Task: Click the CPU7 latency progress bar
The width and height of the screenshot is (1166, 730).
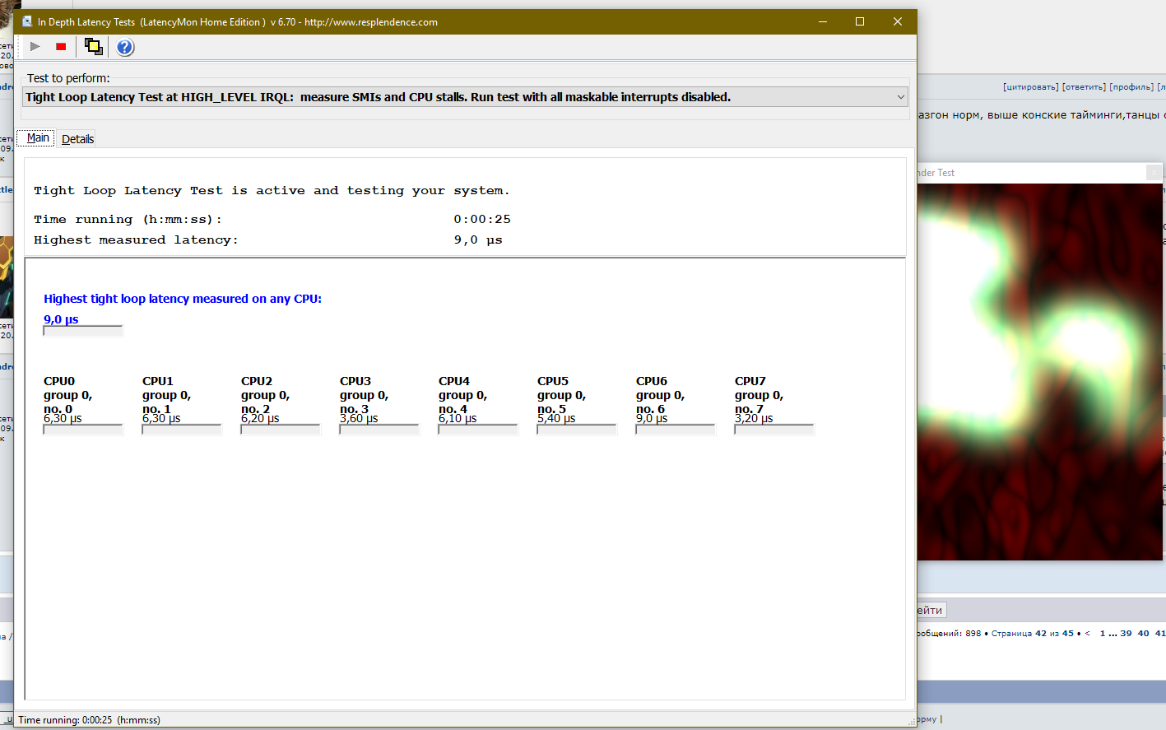Action: tap(774, 430)
